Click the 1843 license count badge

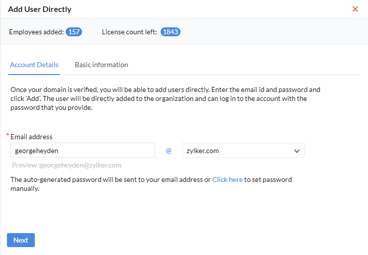pyautogui.click(x=171, y=32)
